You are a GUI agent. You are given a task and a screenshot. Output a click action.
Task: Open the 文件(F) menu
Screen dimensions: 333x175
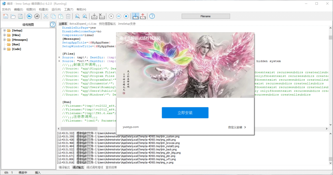point(6,9)
